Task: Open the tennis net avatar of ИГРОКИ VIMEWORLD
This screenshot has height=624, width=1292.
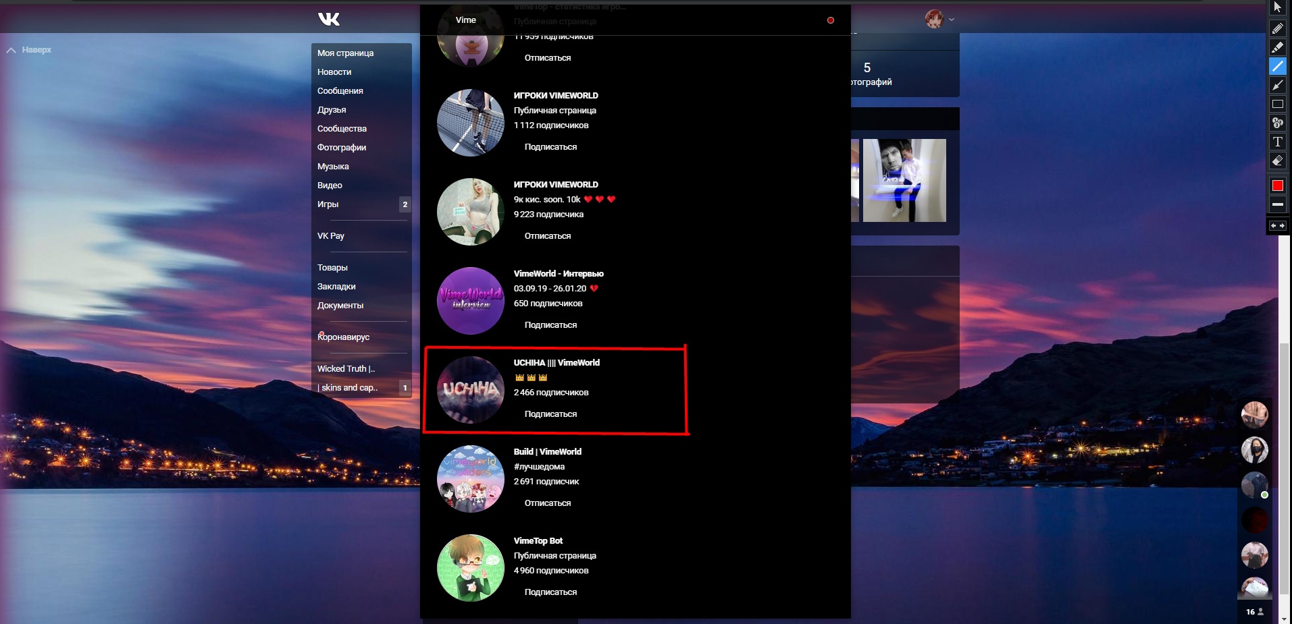Action: coord(471,123)
